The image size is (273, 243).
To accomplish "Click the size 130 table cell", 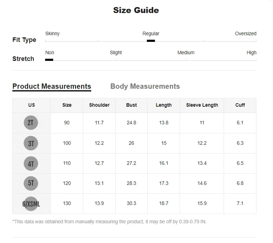I will (x=67, y=204).
